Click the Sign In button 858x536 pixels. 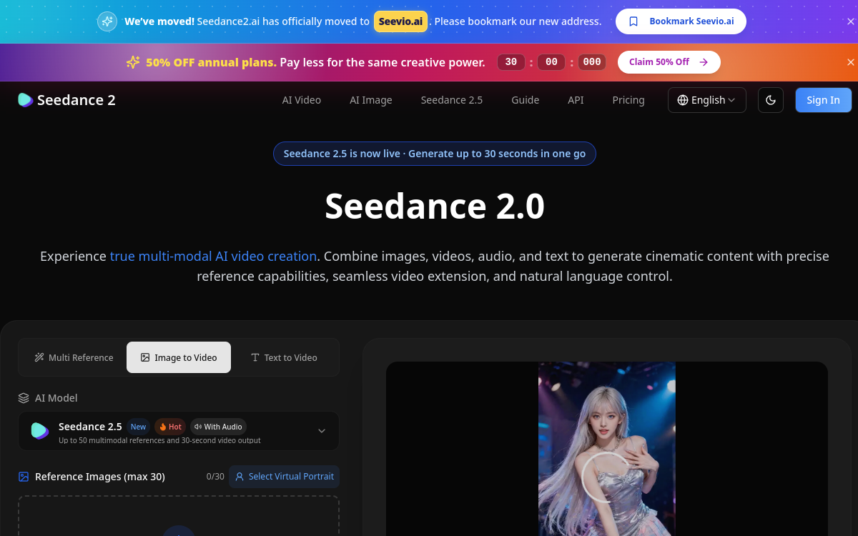pyautogui.click(x=824, y=100)
